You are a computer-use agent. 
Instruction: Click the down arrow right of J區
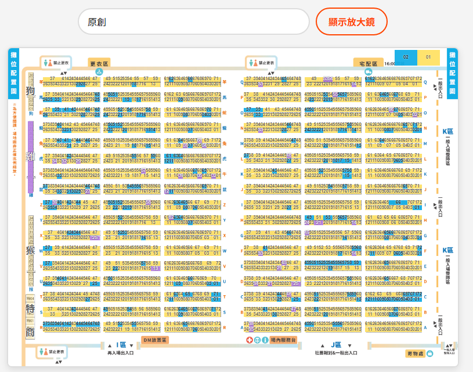349,345
